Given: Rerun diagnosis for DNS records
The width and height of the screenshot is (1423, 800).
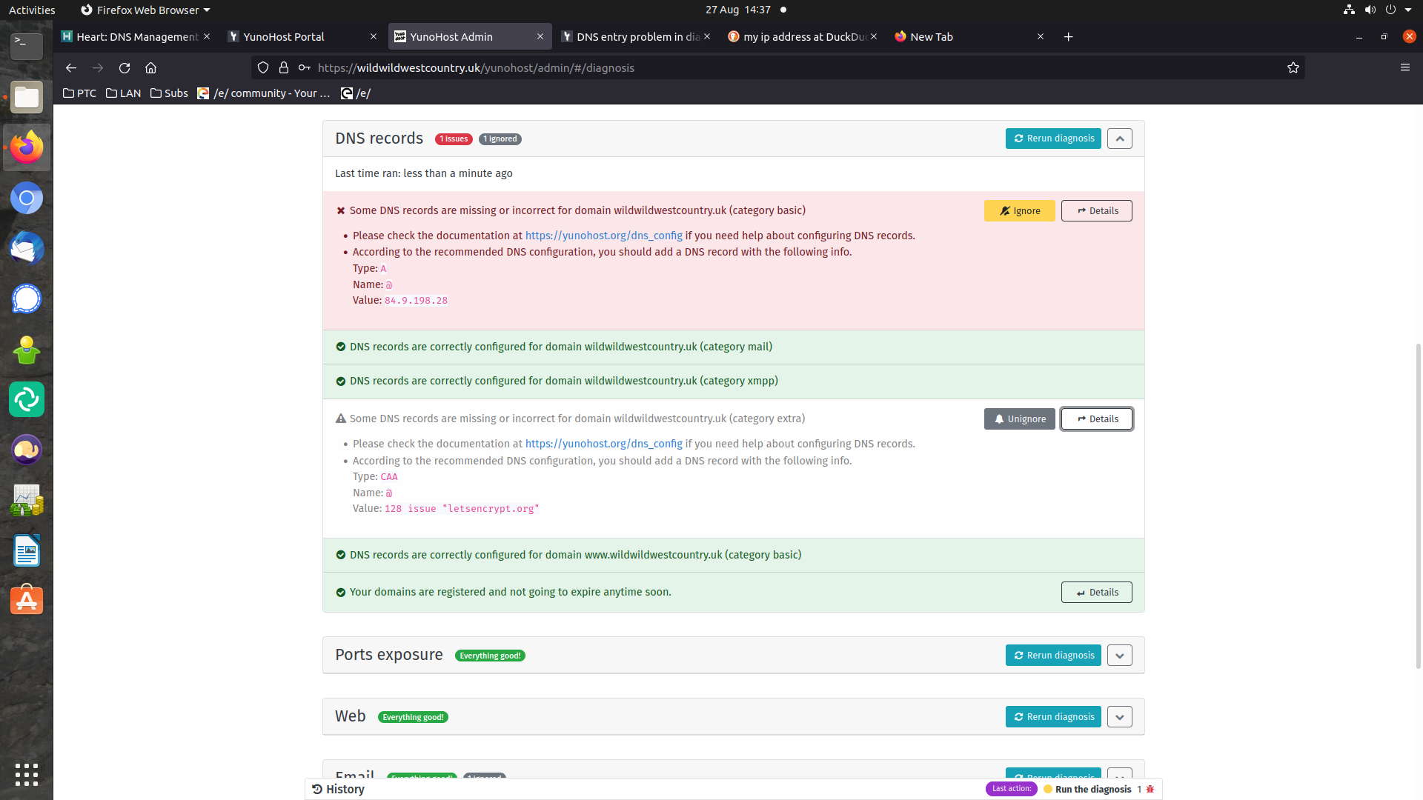Looking at the screenshot, I should pos(1052,139).
